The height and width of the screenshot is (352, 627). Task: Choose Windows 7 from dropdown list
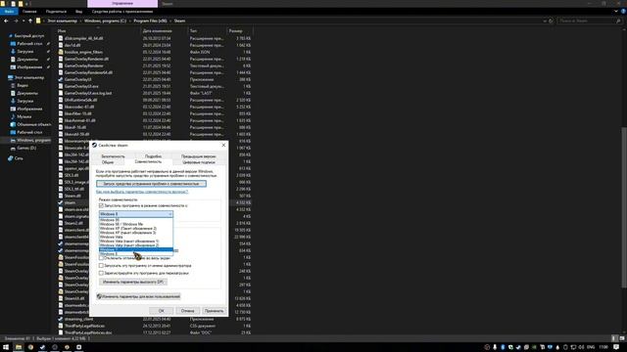136,249
